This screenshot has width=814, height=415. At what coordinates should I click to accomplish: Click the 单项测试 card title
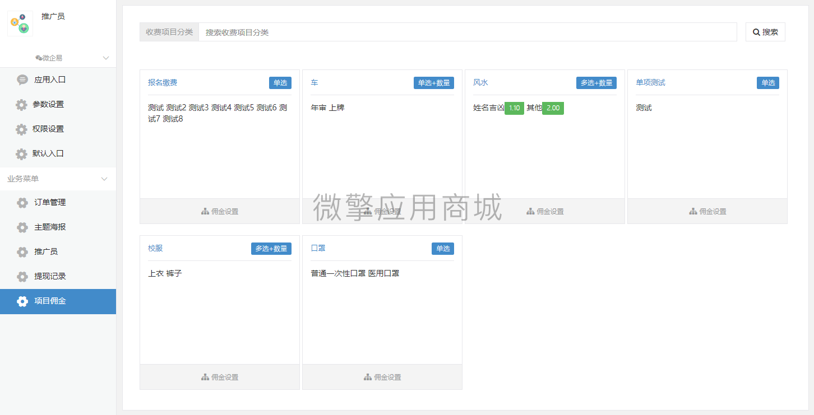pyautogui.click(x=650, y=82)
